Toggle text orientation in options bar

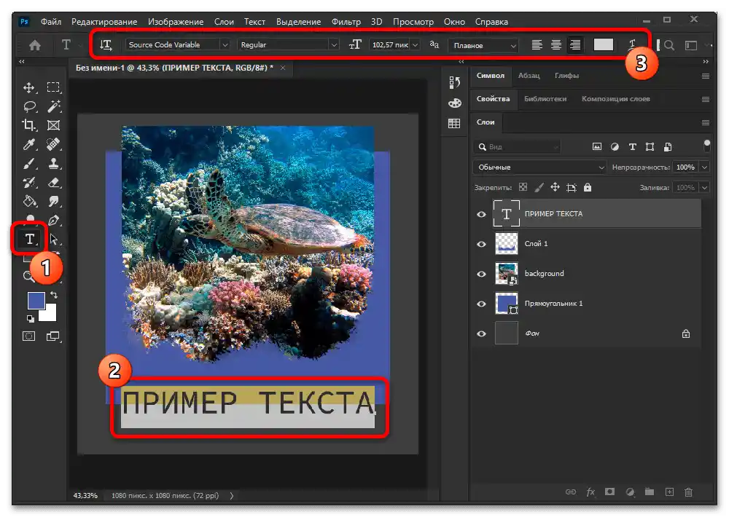[x=106, y=45]
